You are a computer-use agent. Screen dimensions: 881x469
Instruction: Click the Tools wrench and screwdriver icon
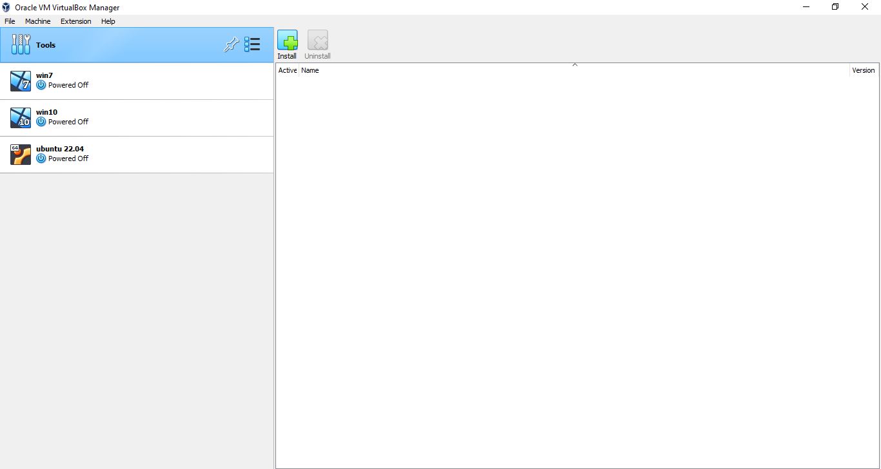pos(21,45)
